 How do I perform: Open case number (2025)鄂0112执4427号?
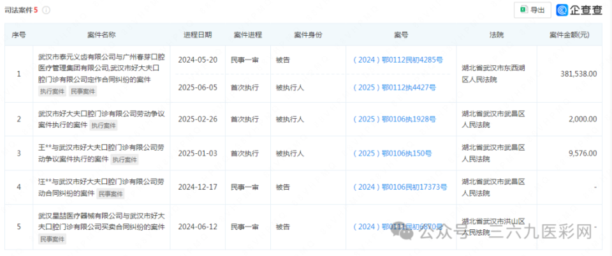coord(394,87)
